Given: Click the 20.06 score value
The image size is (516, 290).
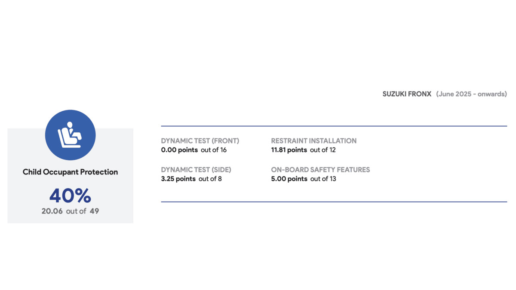Looking at the screenshot, I should coord(52,211).
